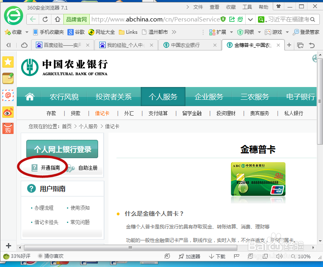Open the 借记卡挂失 link
The width and height of the screenshot is (323, 267).
point(46,222)
